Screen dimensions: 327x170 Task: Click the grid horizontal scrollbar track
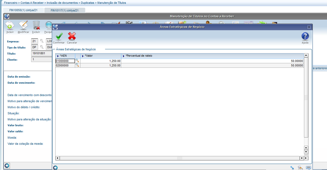coord(179,158)
